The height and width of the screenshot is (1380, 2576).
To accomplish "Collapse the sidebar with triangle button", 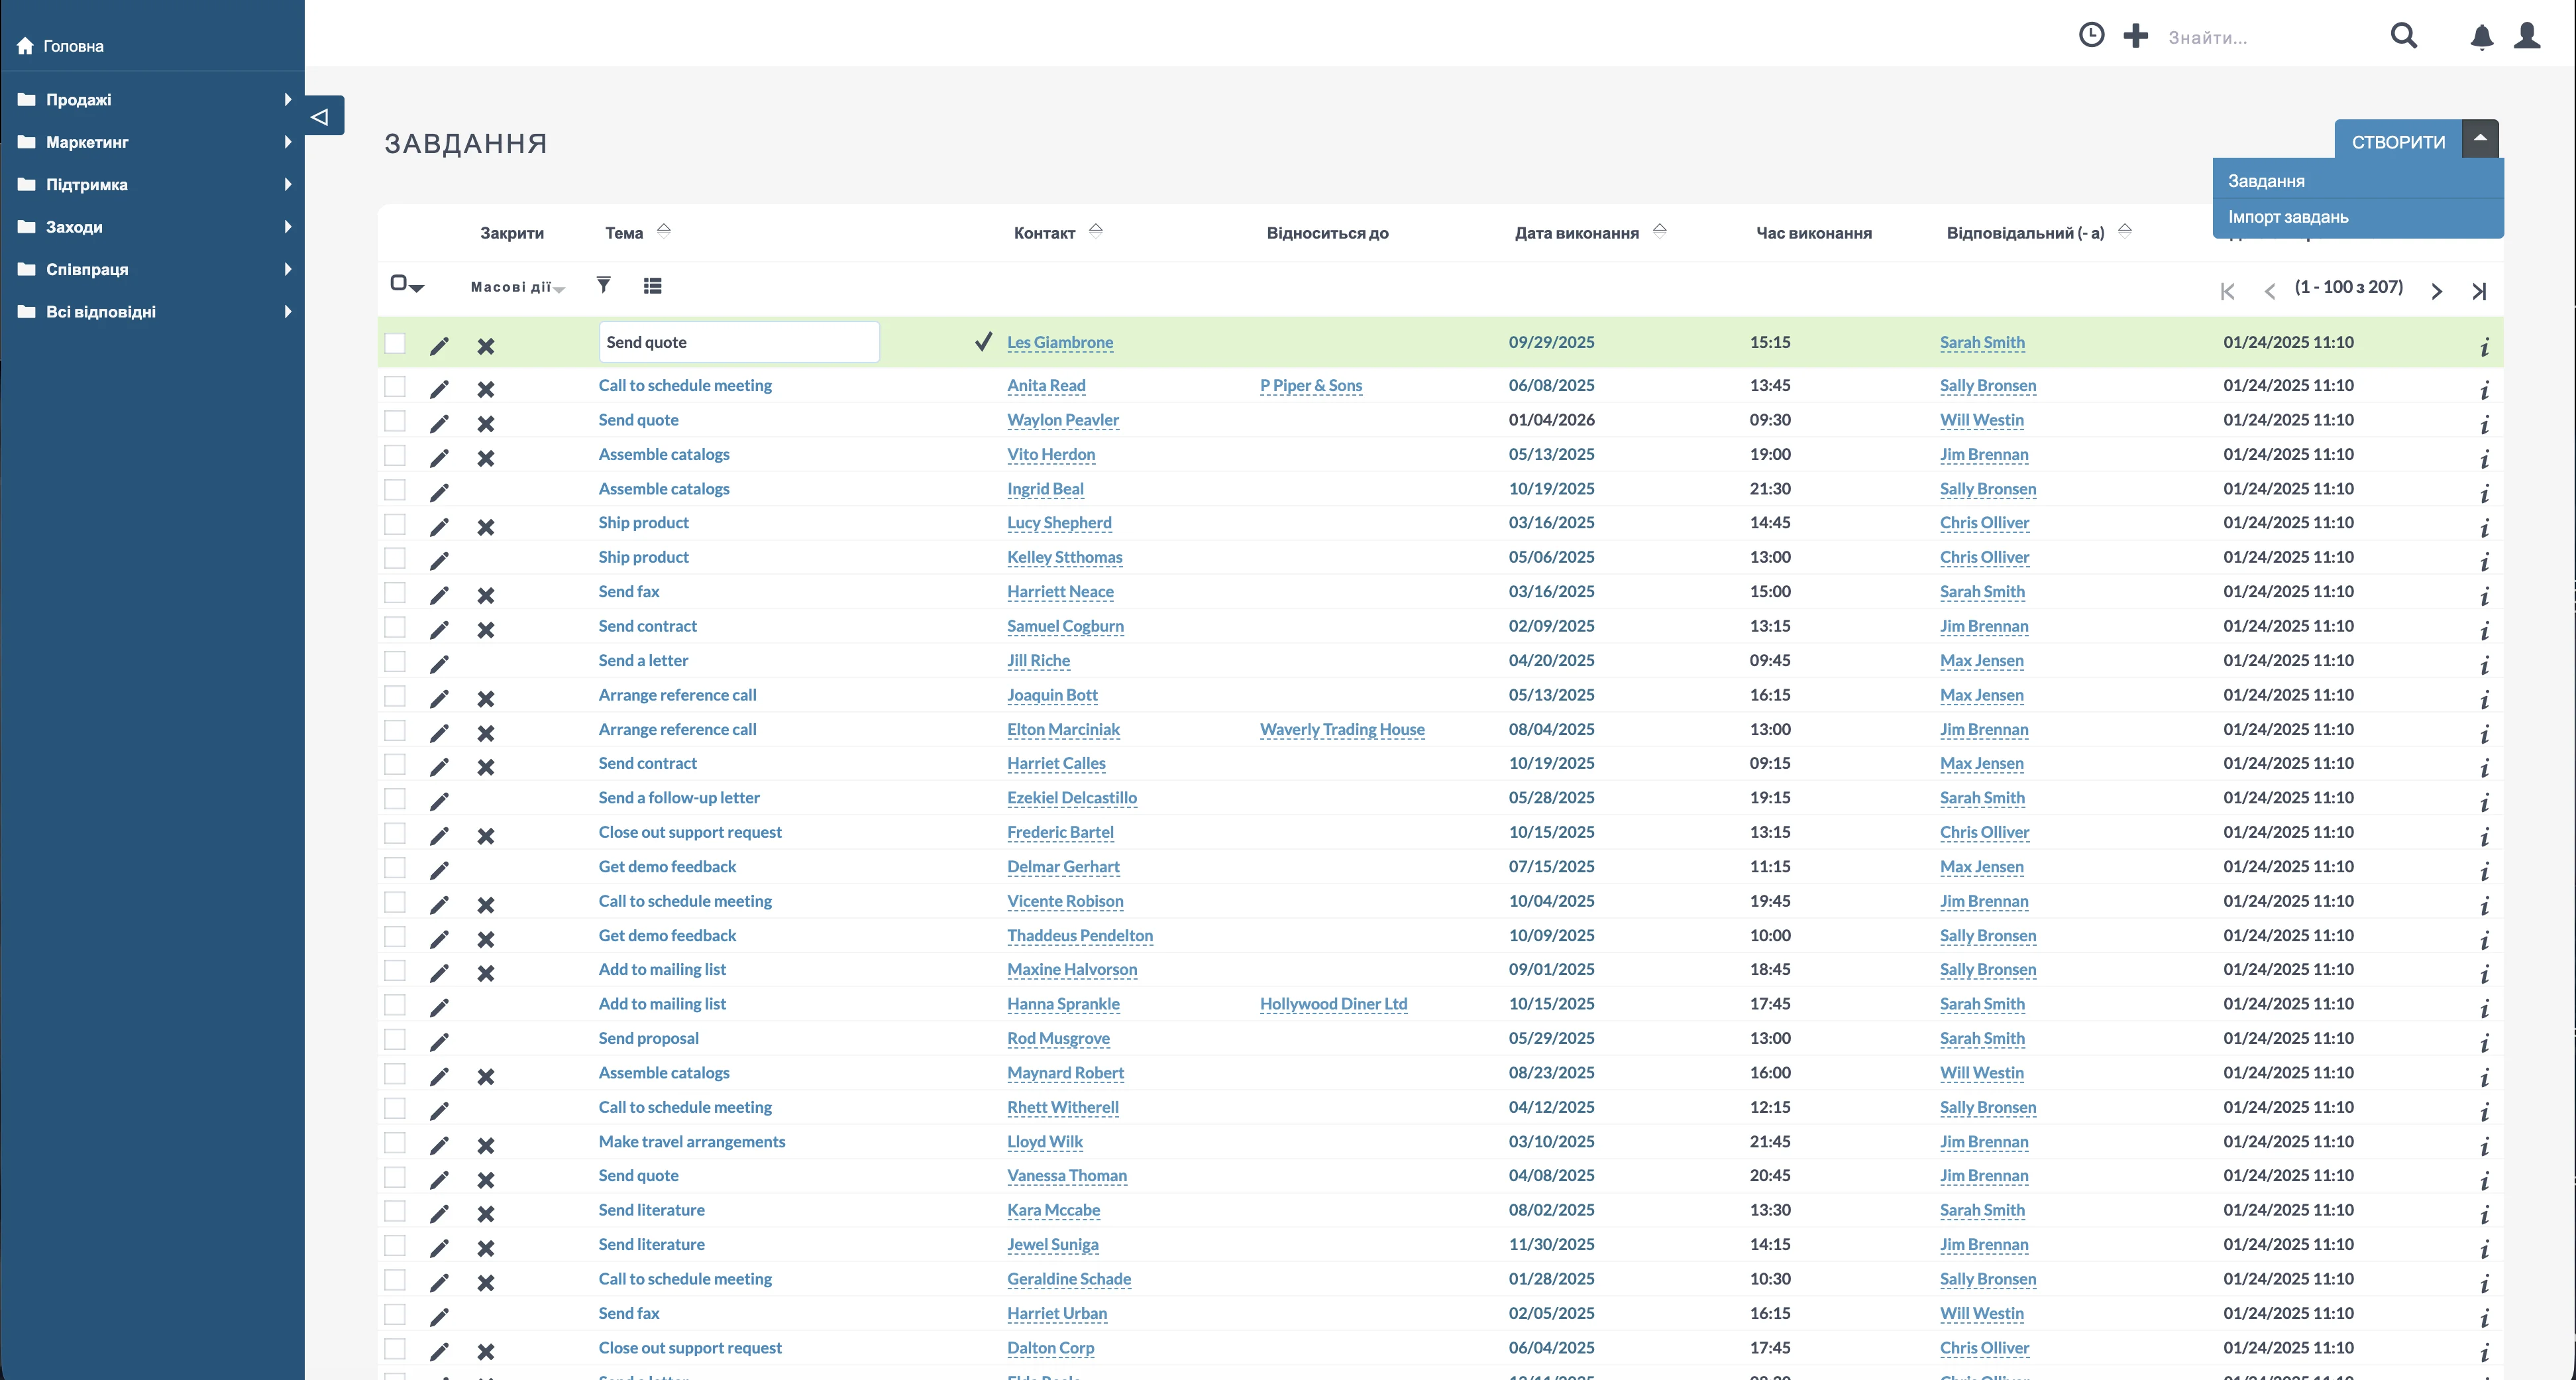I will [321, 116].
